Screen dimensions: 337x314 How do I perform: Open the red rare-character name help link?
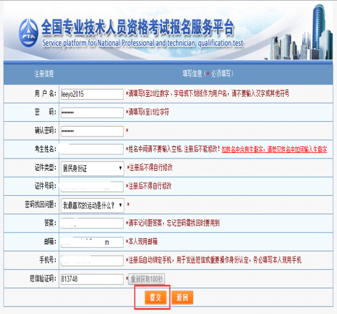click(x=274, y=149)
